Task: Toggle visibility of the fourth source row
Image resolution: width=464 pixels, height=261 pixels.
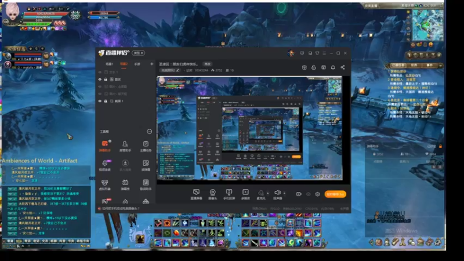Action: 100,94
